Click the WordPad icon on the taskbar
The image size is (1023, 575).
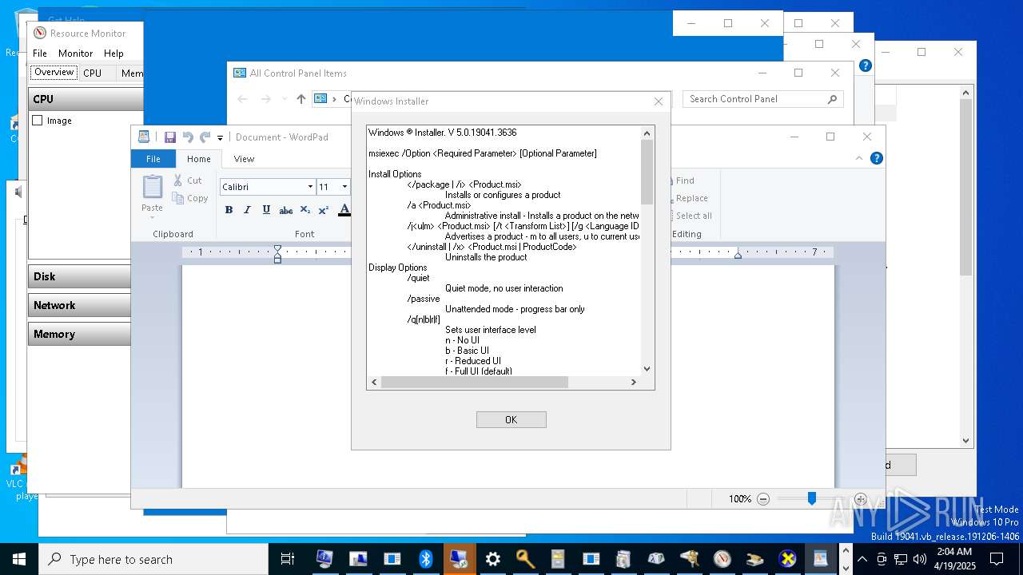821,559
